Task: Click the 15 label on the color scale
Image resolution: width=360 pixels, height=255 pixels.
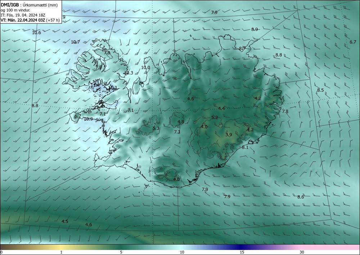Action: coord(242,252)
